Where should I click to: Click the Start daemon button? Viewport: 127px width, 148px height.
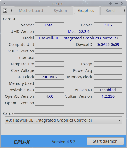tap(105, 141)
